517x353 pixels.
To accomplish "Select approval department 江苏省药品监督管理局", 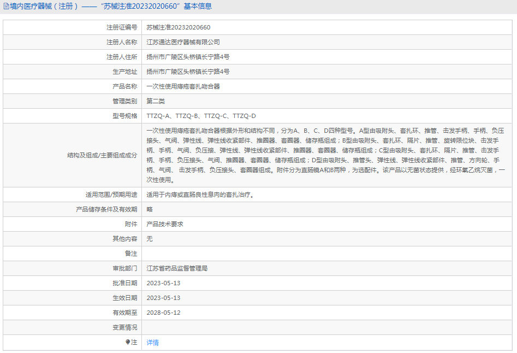I will [177, 268].
